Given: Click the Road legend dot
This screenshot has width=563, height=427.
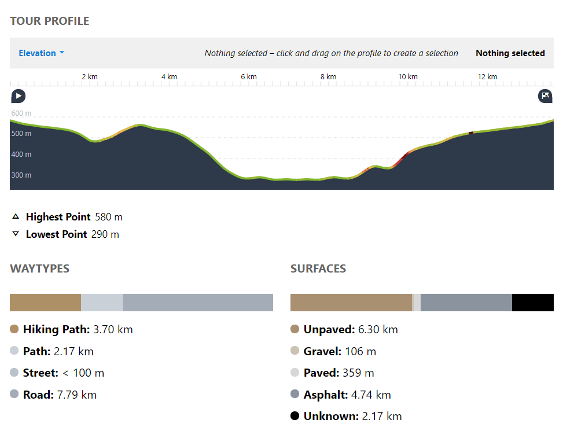Looking at the screenshot, I should point(14,395).
